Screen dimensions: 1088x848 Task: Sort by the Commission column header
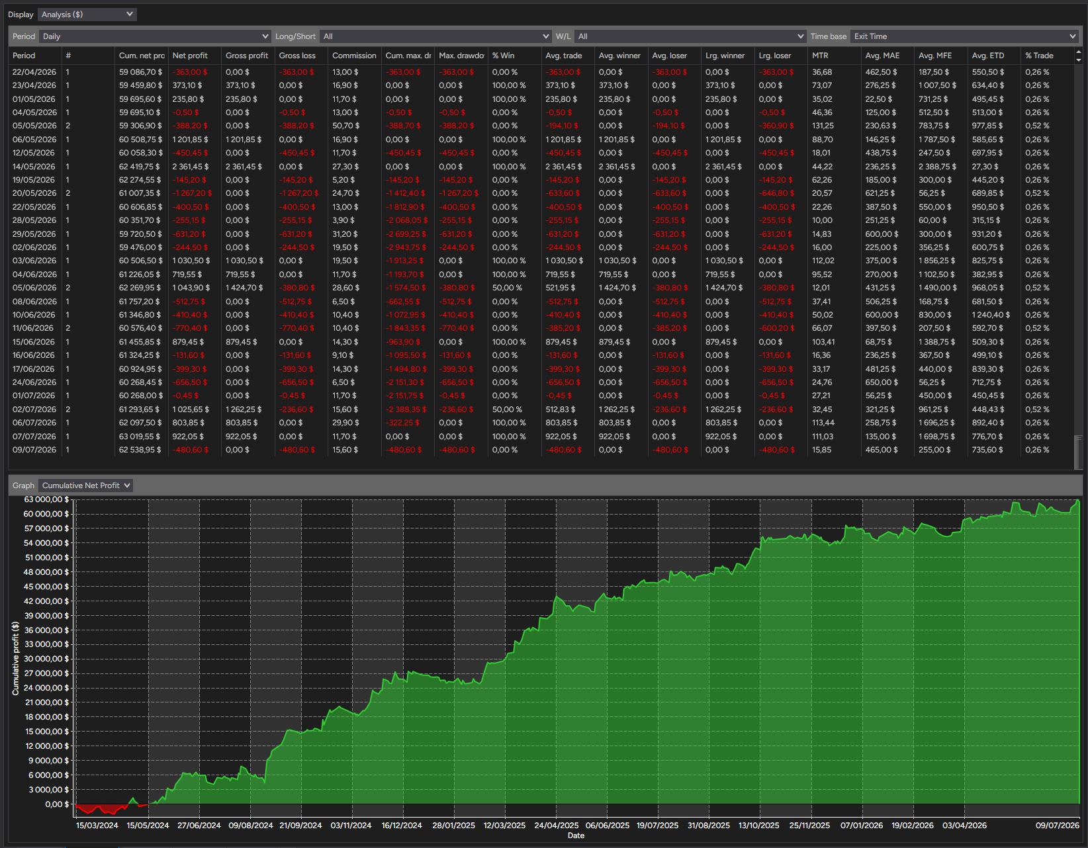click(354, 56)
